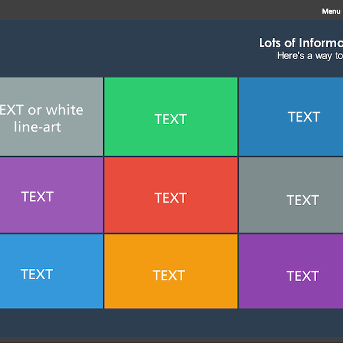Select the dark gray middle-row TEXT tile
The width and height of the screenshot is (343, 343).
click(x=291, y=195)
